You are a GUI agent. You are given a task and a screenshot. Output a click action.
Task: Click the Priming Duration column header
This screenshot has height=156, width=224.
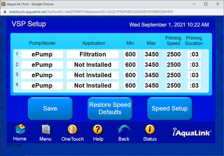(x=194, y=41)
